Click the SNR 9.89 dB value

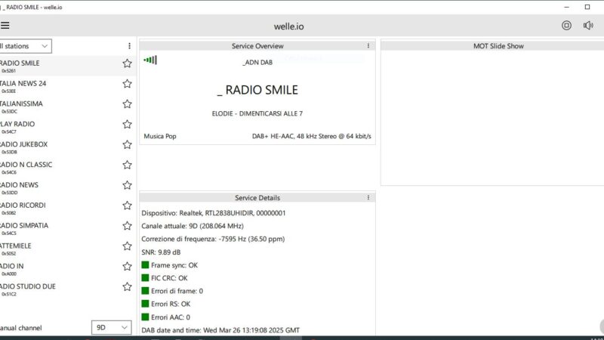point(161,252)
